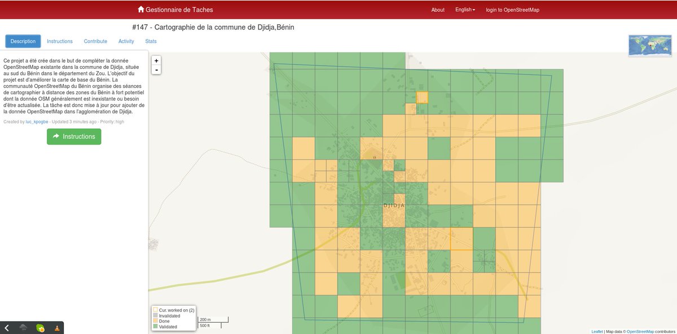This screenshot has height=334, width=677.
Task: Open VLC cone icon in the tray
Action: pos(57,328)
